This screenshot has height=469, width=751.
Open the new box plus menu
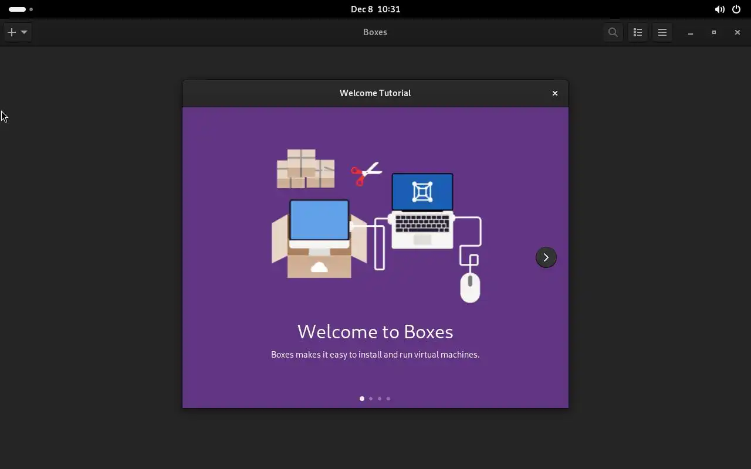tap(18, 32)
